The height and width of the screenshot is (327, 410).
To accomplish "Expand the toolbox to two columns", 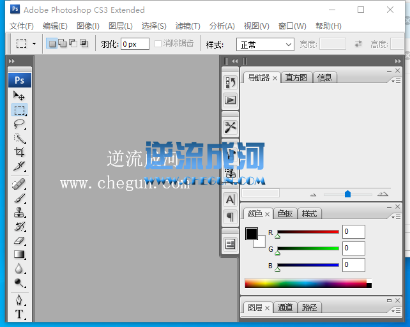I will click(x=11, y=61).
